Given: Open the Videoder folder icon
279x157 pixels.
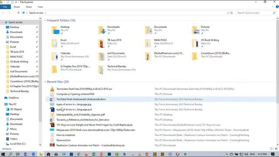Looking at the screenshot, I should 54,56.
